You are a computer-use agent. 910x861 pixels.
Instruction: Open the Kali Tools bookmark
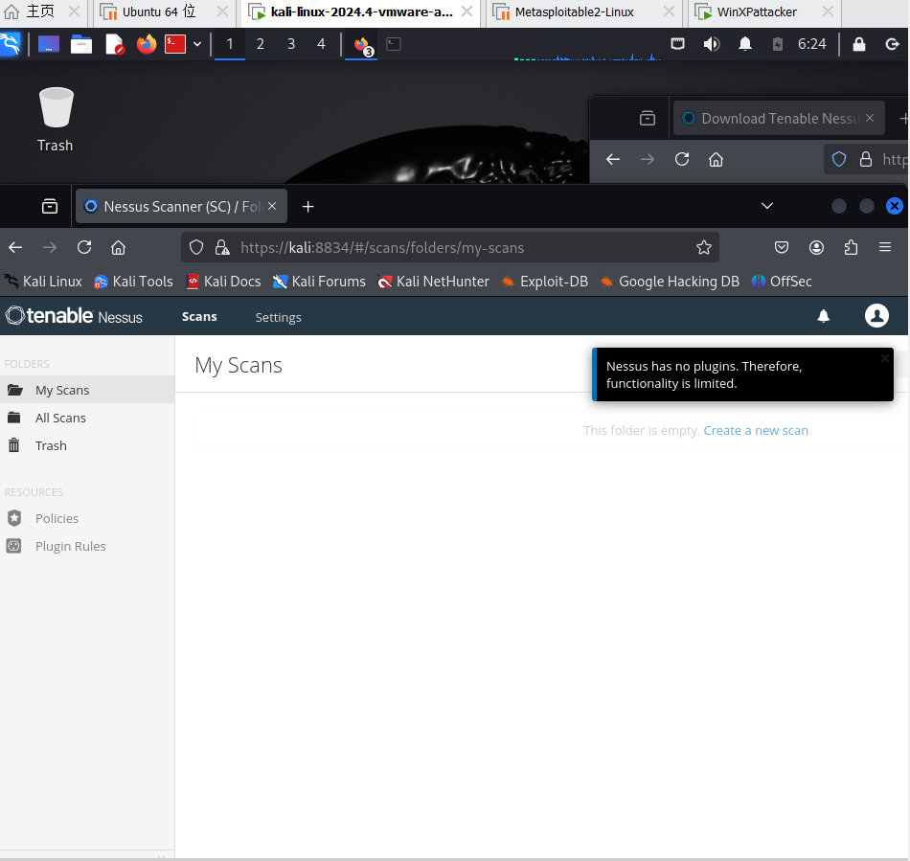coord(134,282)
